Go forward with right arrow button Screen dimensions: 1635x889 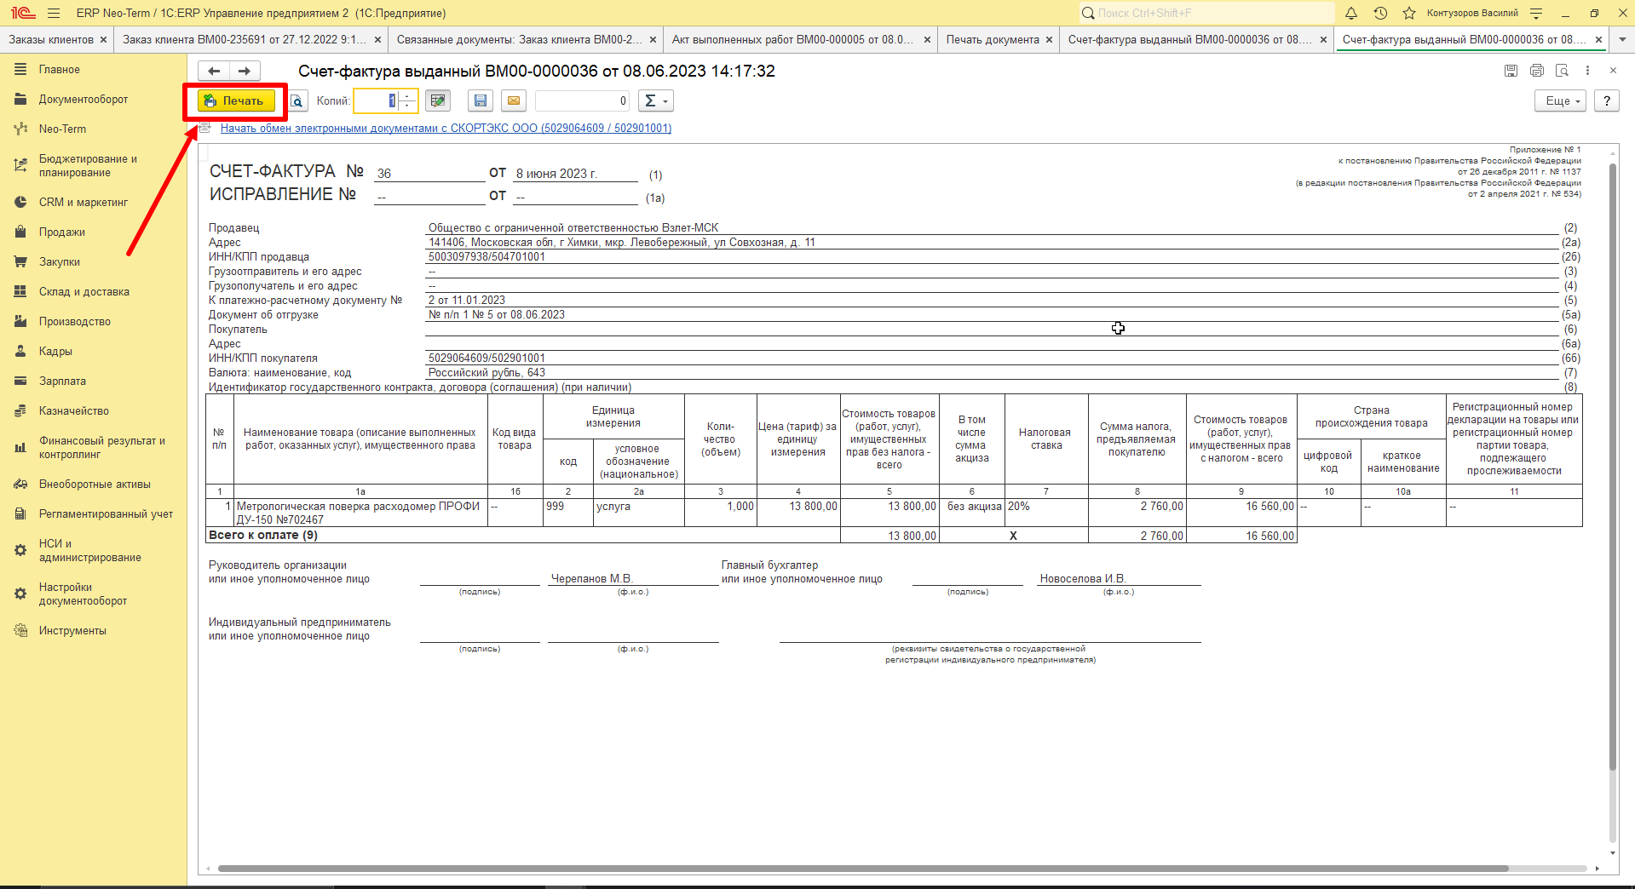point(245,71)
